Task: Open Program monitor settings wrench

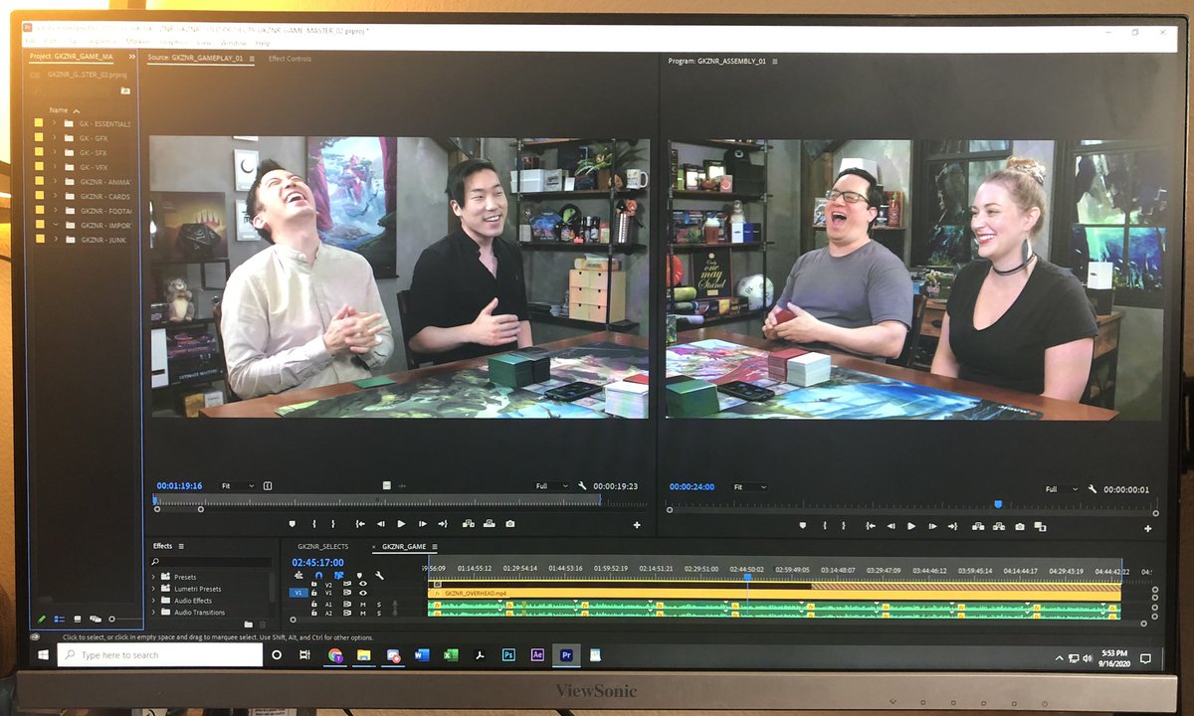Action: click(x=1092, y=488)
